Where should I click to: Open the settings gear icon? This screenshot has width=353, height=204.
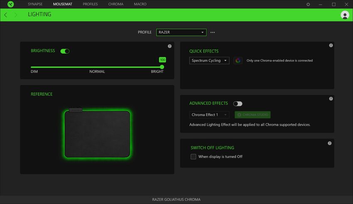[x=308, y=4]
